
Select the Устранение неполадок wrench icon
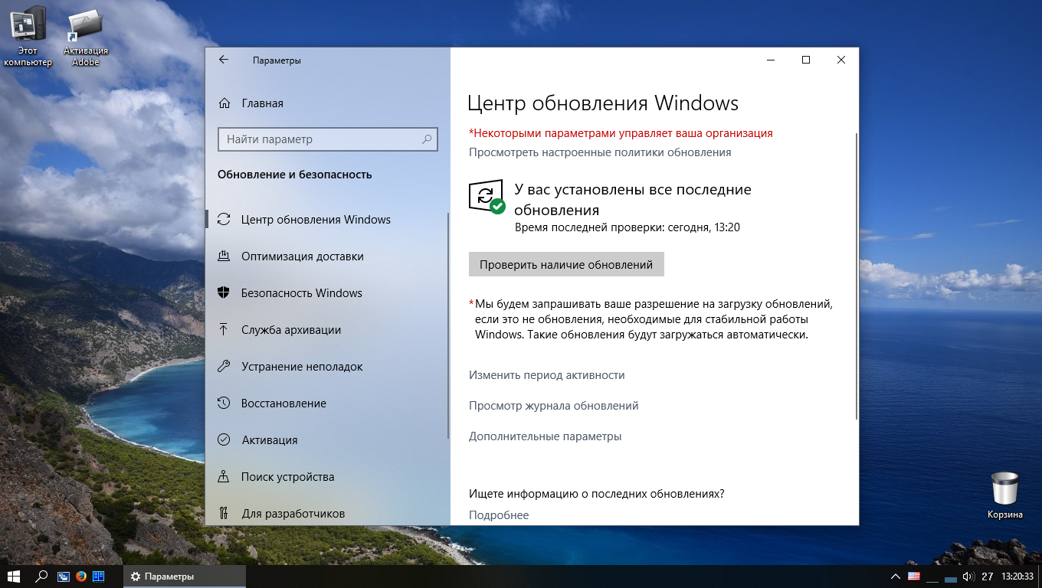point(224,367)
